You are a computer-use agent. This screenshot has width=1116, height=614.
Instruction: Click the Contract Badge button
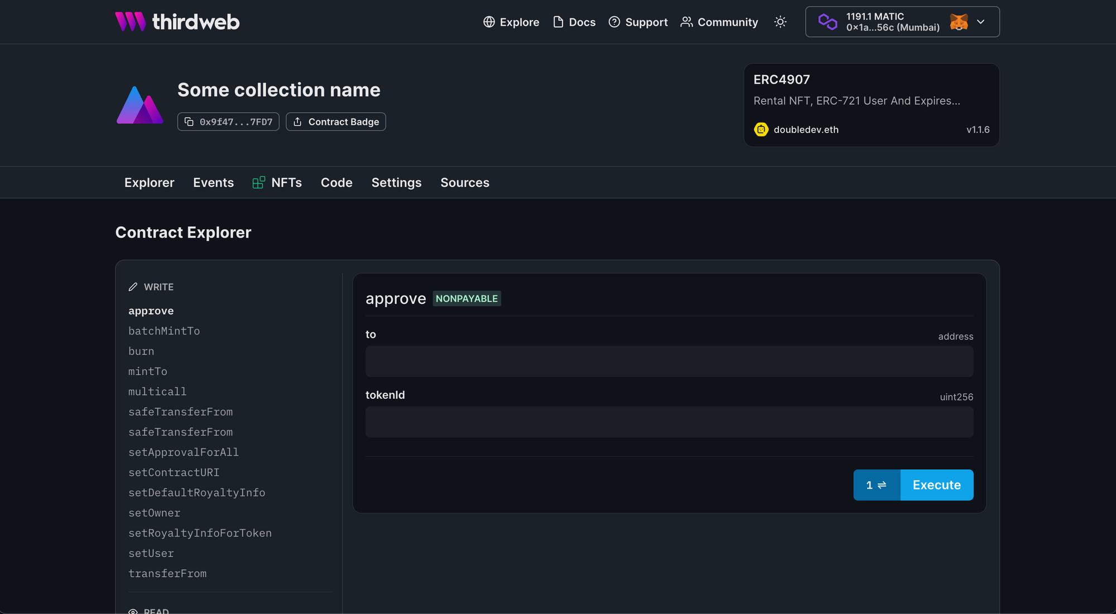click(335, 122)
